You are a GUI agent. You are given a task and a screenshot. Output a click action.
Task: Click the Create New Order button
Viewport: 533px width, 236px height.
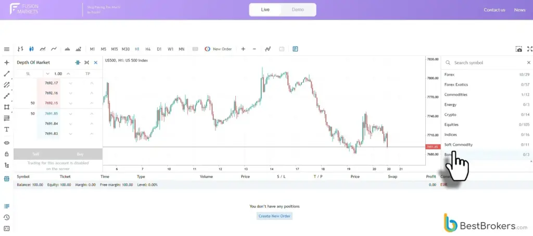click(x=274, y=216)
